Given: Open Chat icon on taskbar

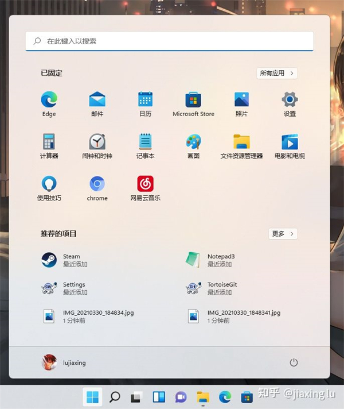Looking at the screenshot, I should coord(181,398).
